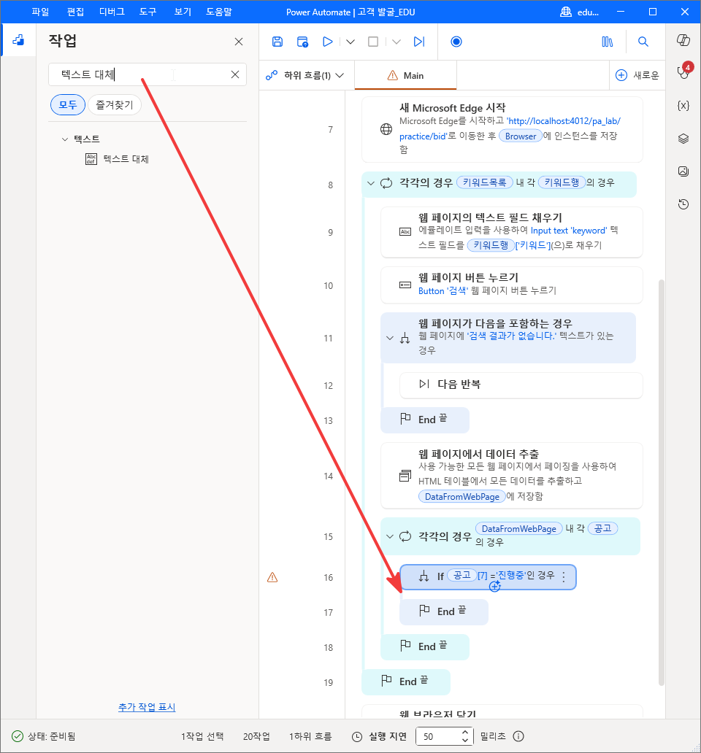This screenshot has width=701, height=753.
Task: Open the UI elements layers icon
Action: click(x=683, y=139)
